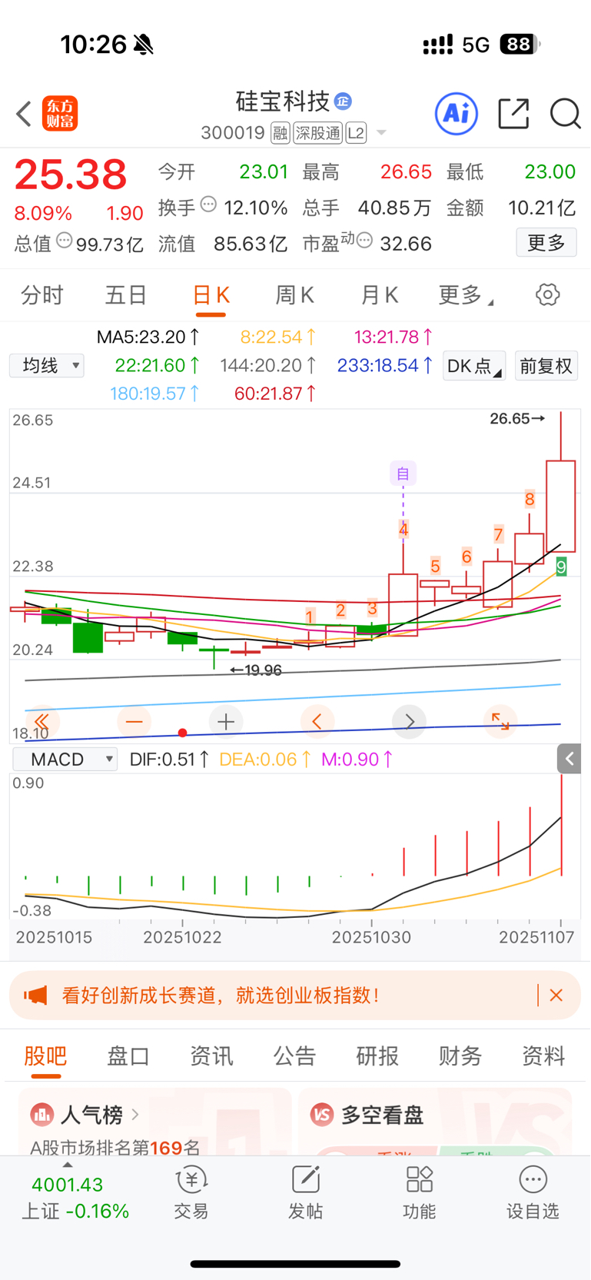Viewport: 591px width, 1280px height.
Task: Switch to 资讯 tab
Action: tap(211, 1056)
